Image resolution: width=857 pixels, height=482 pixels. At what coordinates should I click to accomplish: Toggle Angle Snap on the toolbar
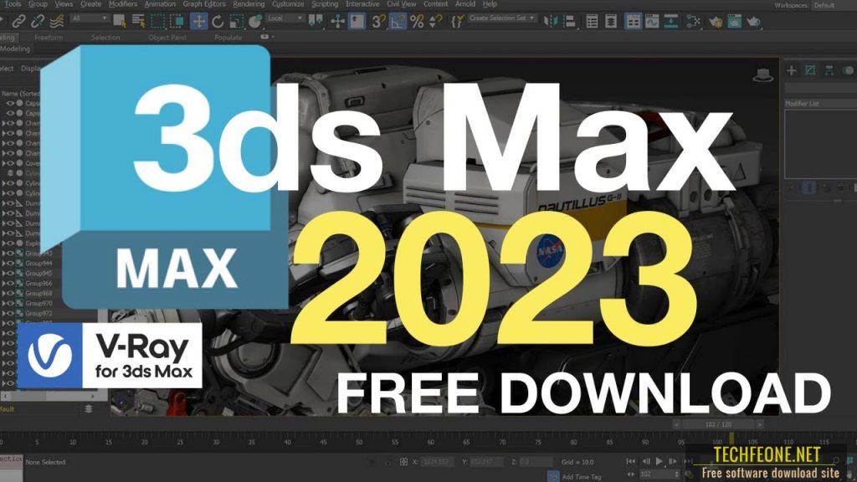tap(398, 21)
